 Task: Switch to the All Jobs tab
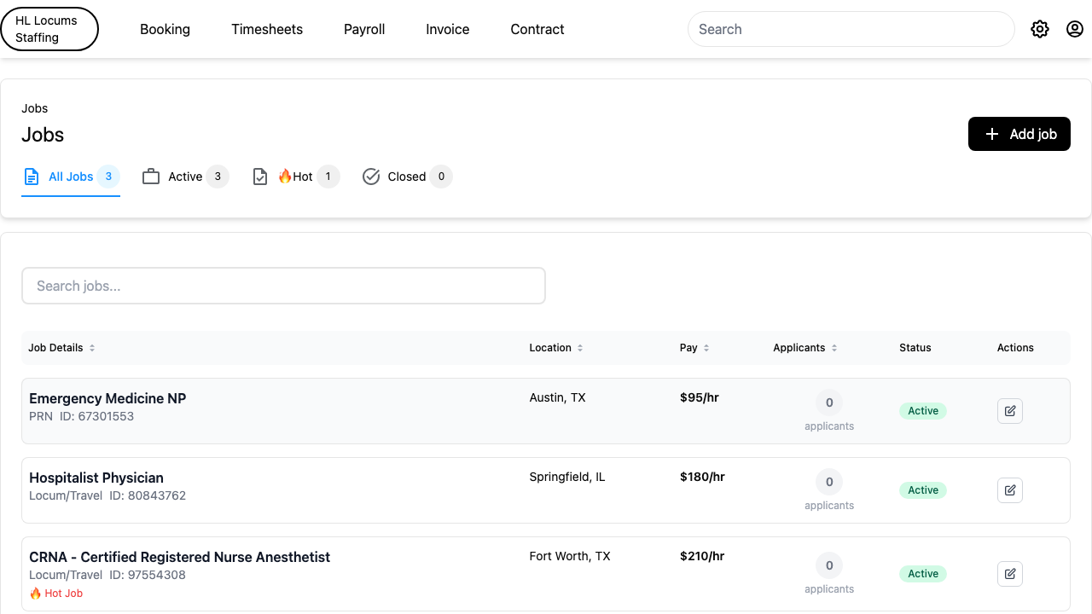tap(71, 177)
